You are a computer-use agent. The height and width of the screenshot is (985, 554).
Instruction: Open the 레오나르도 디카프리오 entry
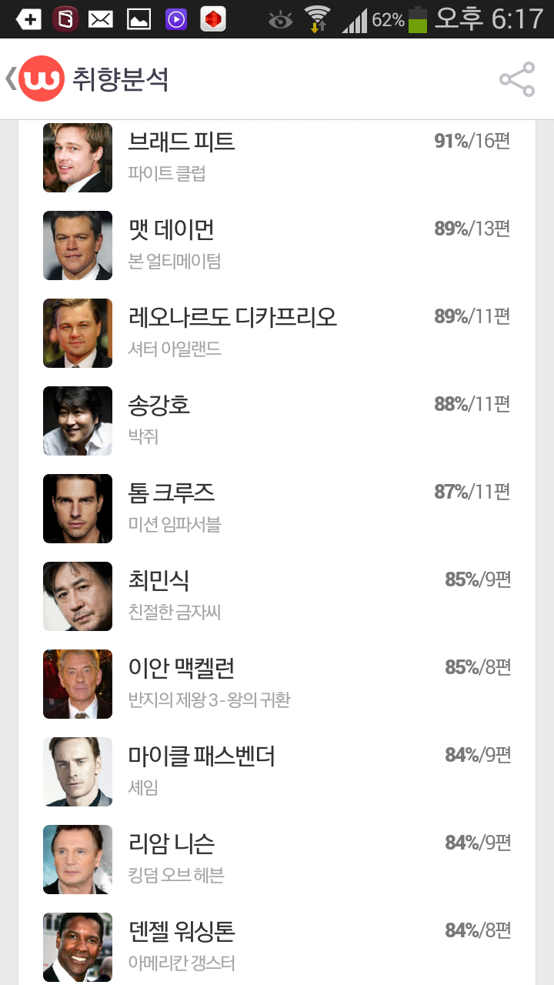[x=277, y=333]
